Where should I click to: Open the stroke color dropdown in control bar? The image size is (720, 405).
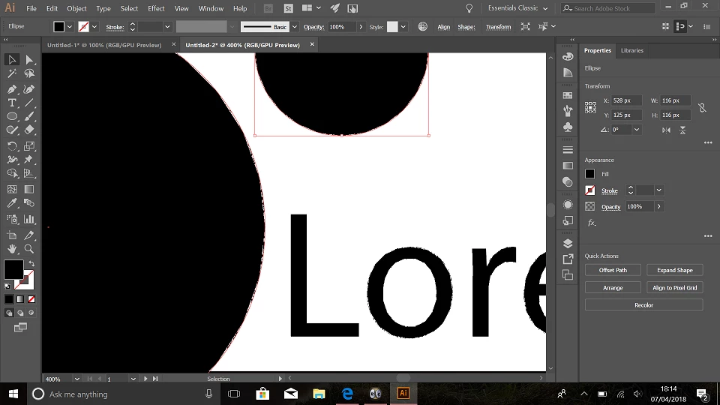94,27
